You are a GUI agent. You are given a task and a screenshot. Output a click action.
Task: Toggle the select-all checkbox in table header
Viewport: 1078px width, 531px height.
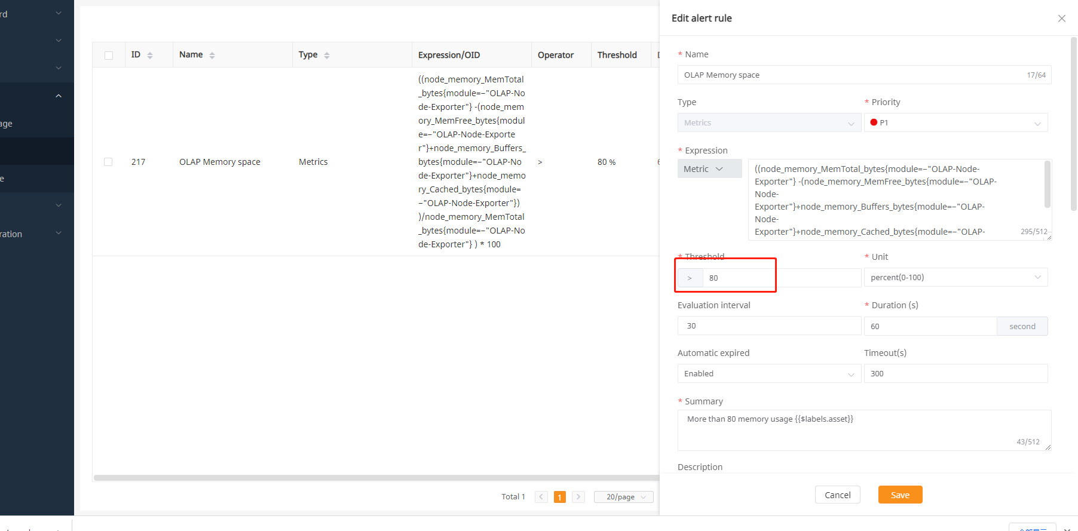[109, 56]
